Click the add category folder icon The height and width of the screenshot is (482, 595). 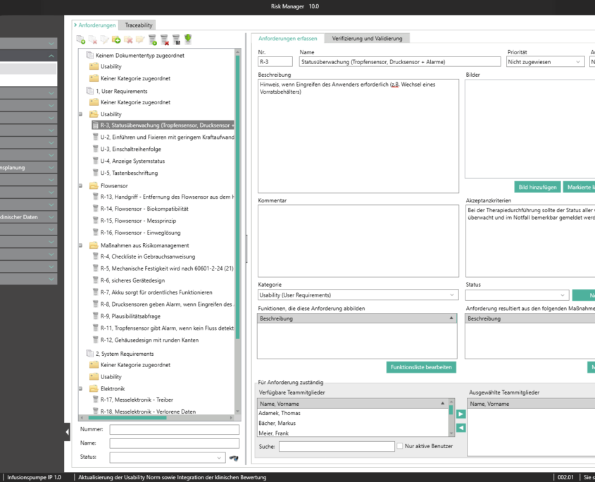tap(116, 40)
